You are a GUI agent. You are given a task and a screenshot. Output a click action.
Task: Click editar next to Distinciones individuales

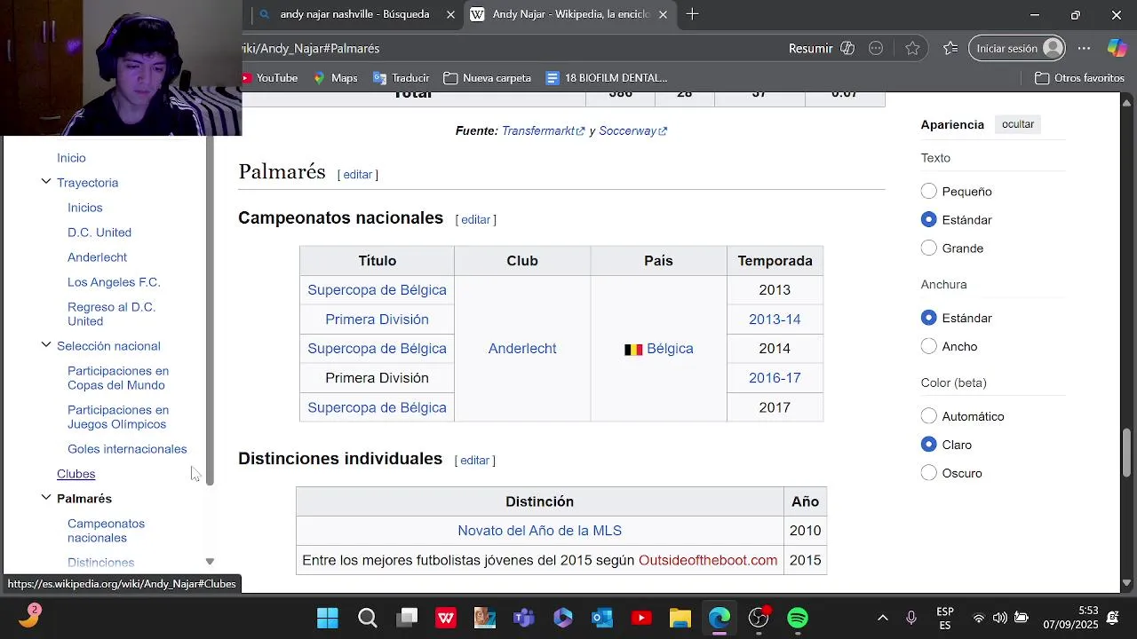coord(474,461)
